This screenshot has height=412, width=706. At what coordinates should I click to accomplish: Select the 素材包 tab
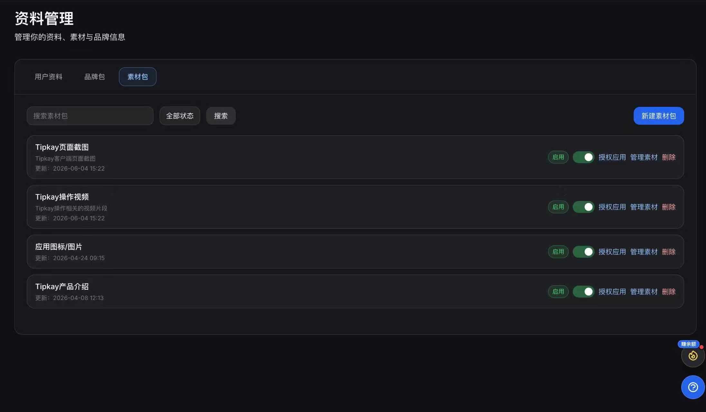click(137, 77)
